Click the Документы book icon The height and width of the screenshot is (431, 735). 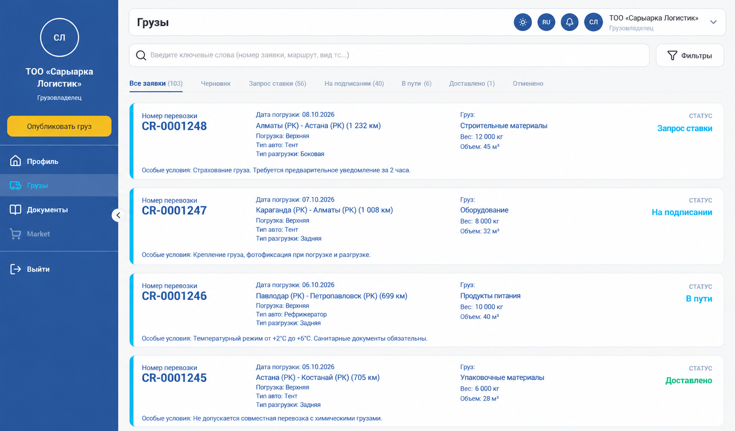(x=16, y=210)
